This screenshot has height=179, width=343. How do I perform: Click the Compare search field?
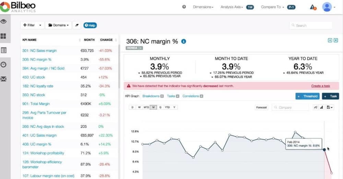291,107
